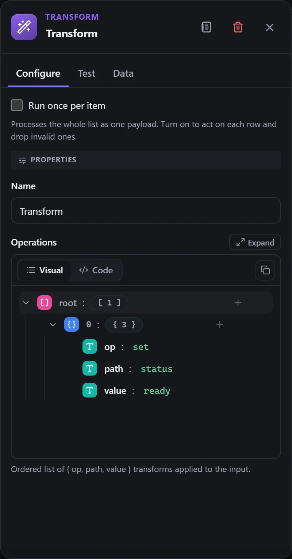The image size is (292, 559).
Task: Delete node with red trash icon
Action: (238, 27)
